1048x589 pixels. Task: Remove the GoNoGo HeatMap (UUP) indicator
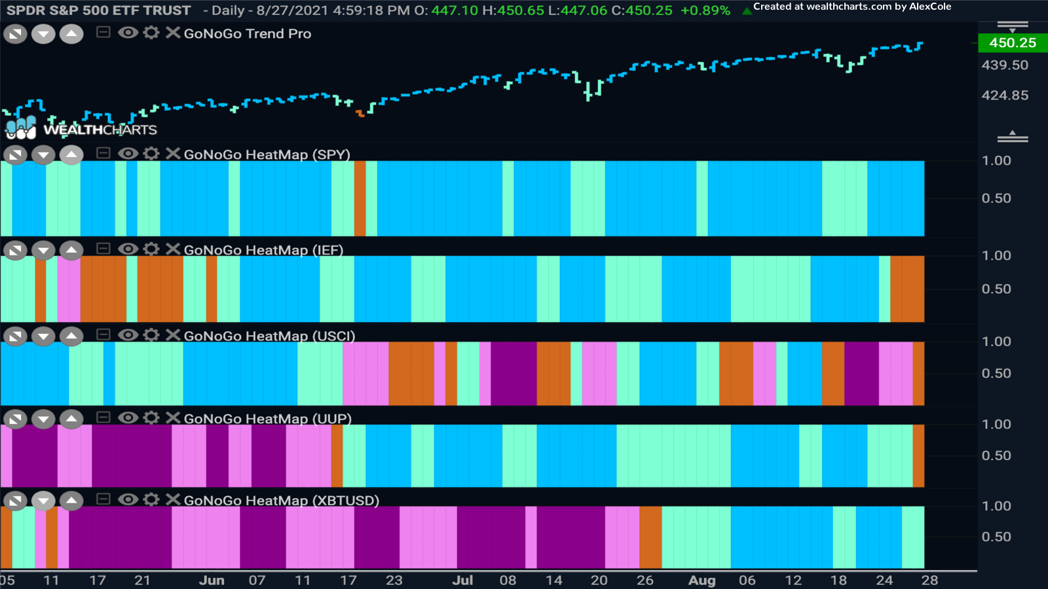coord(172,418)
